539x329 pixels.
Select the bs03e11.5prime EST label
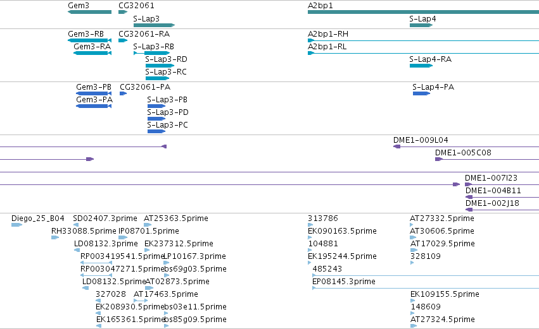click(195, 307)
